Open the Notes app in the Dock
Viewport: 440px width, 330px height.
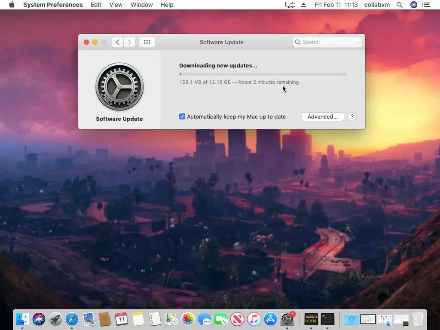(138, 319)
